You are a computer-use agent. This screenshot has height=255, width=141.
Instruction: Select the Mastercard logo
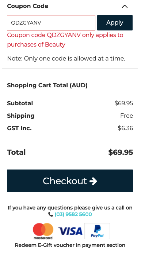tap(43, 231)
